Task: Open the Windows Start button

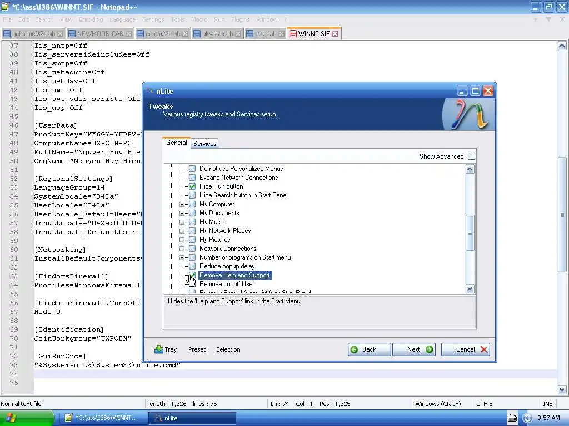Action: click(x=27, y=418)
